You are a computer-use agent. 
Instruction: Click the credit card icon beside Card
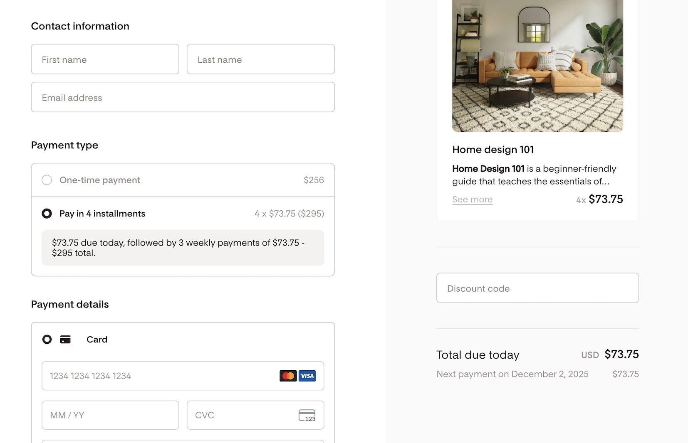coord(65,340)
